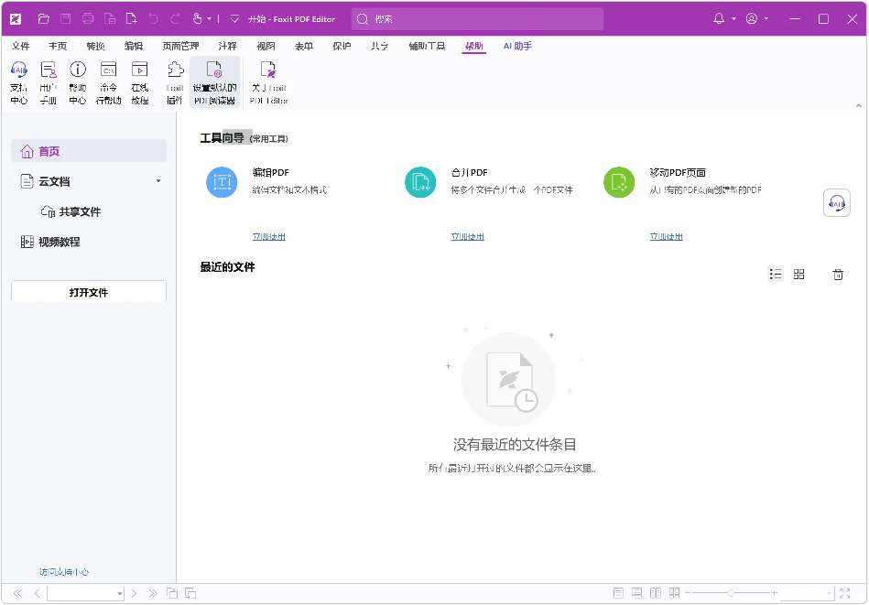Go to last page double-arrow icon

(152, 593)
